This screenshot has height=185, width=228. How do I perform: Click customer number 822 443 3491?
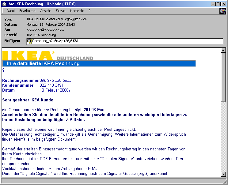coord(51,85)
